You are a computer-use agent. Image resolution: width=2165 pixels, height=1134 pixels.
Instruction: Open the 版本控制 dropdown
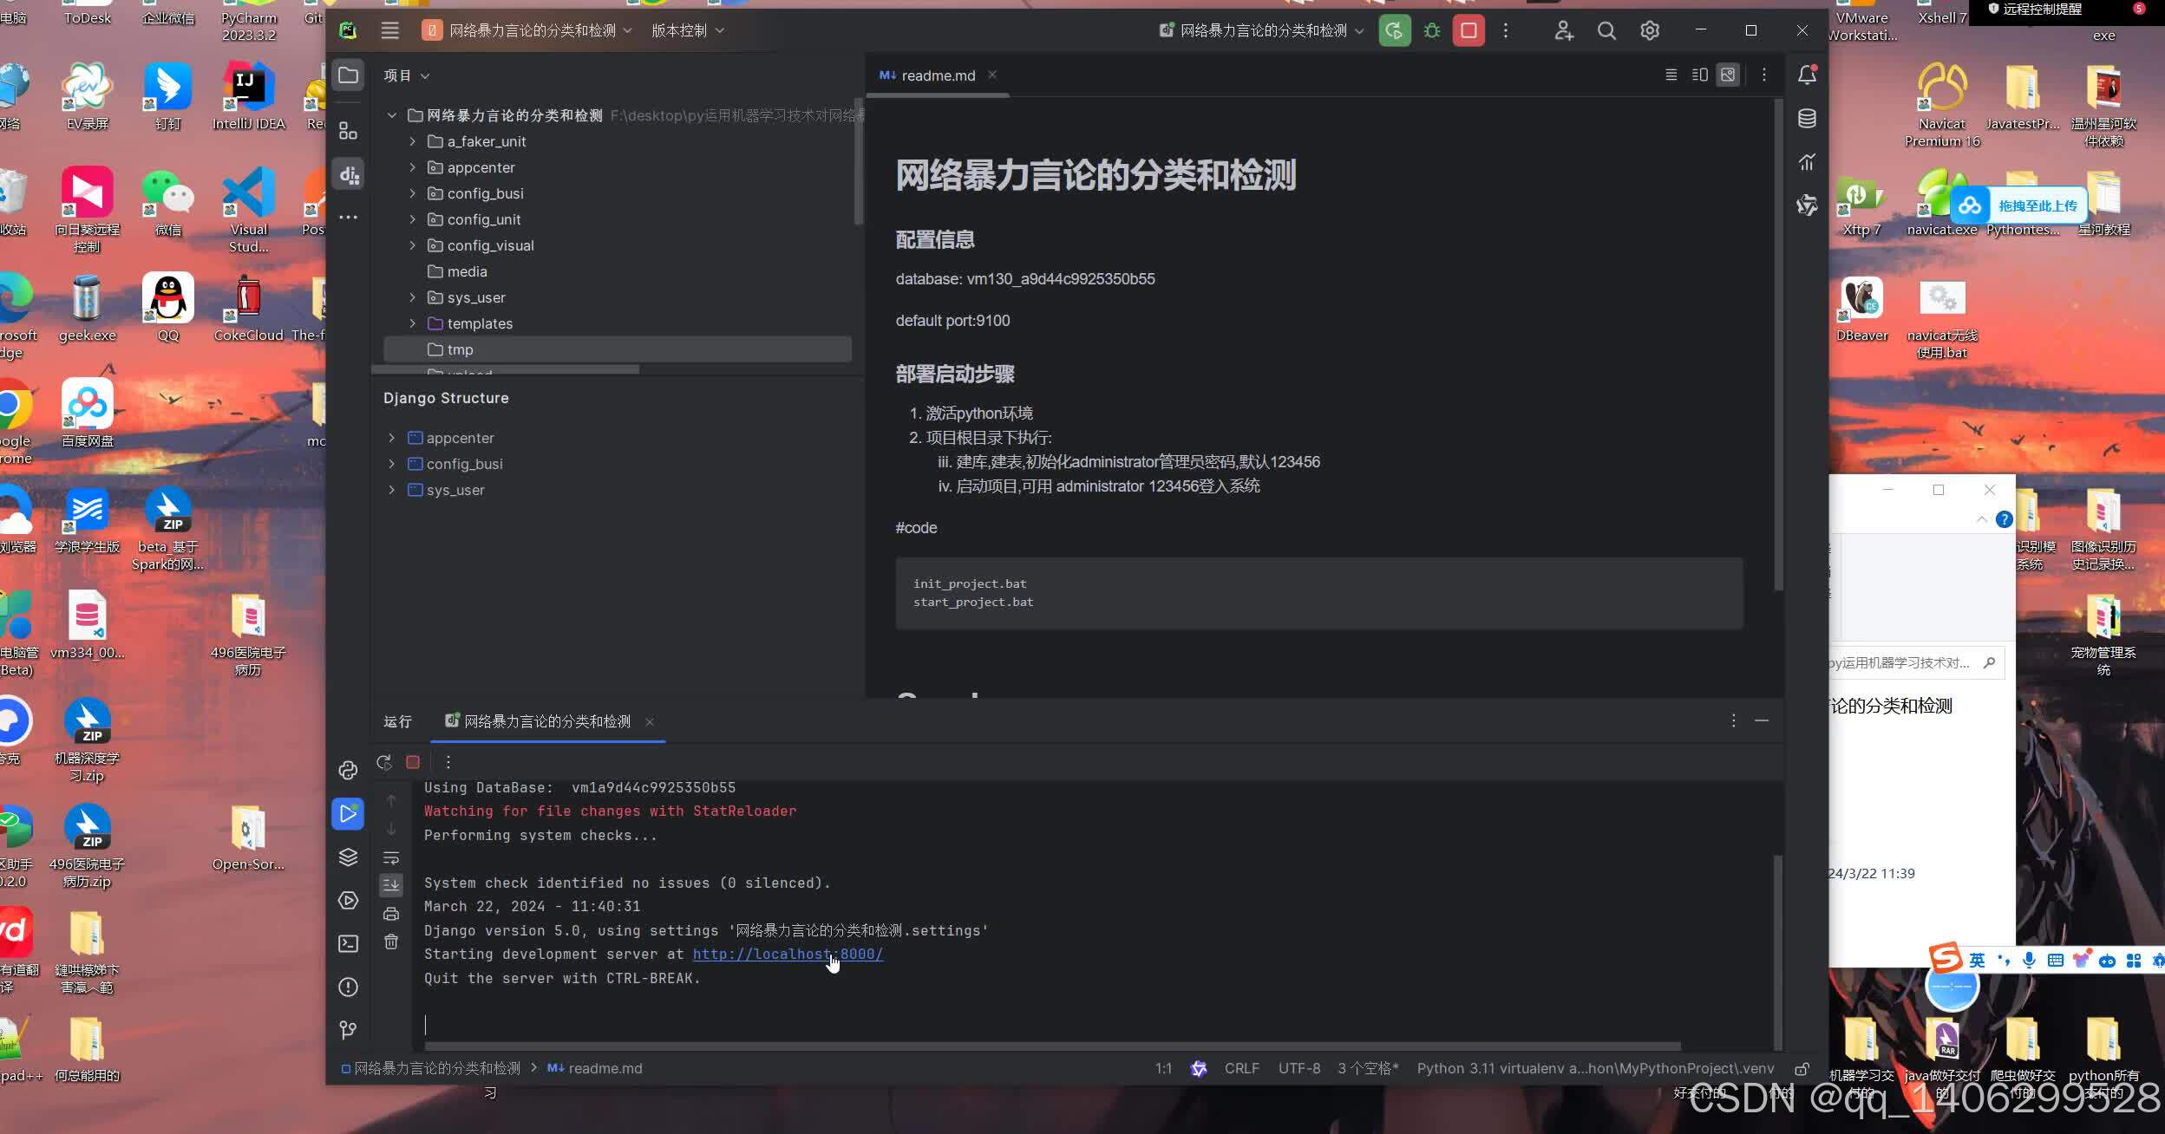pyautogui.click(x=684, y=30)
